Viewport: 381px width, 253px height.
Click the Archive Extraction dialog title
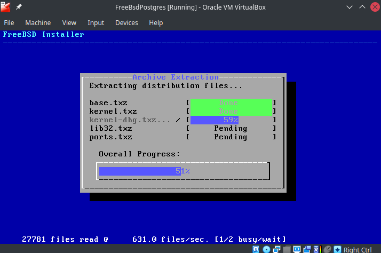click(x=176, y=77)
